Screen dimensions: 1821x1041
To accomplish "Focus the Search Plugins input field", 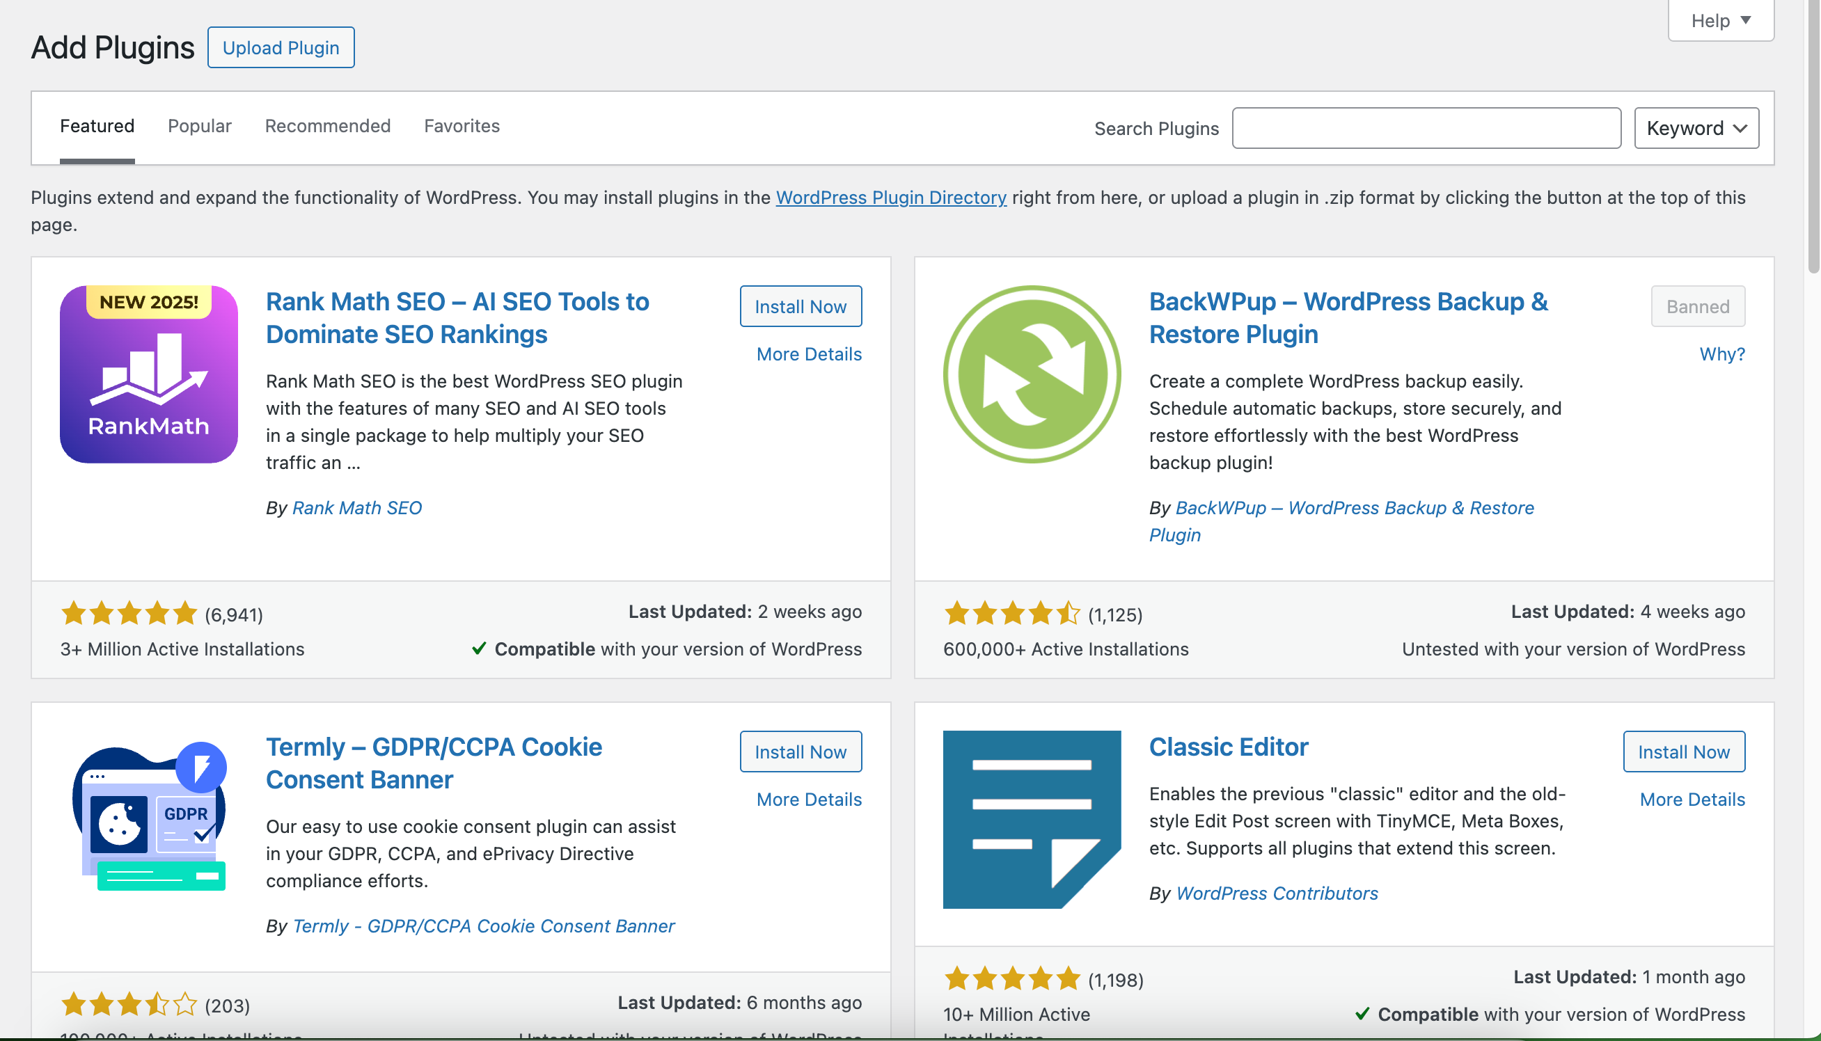I will point(1426,128).
